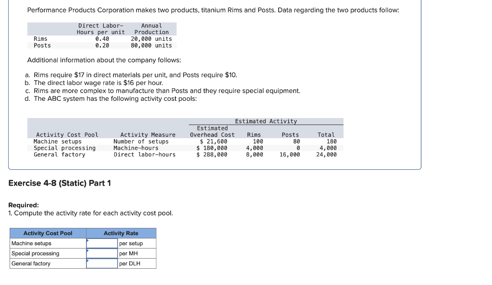Click the 'Annual Production' column header
492x285 pixels.
pyautogui.click(x=151, y=29)
